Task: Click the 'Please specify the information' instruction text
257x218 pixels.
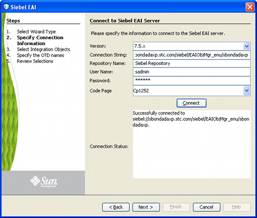Action: point(158,33)
